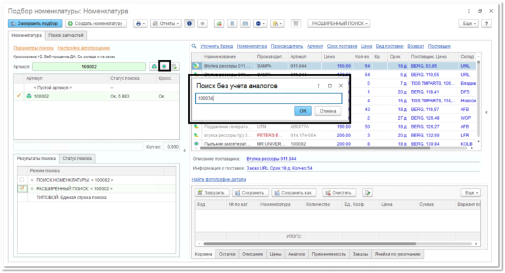Collapse the left panel with the splitter arrow

[184, 151]
